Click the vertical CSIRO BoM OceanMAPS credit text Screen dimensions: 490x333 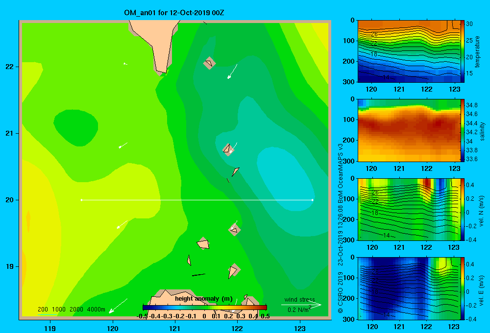(x=341, y=228)
